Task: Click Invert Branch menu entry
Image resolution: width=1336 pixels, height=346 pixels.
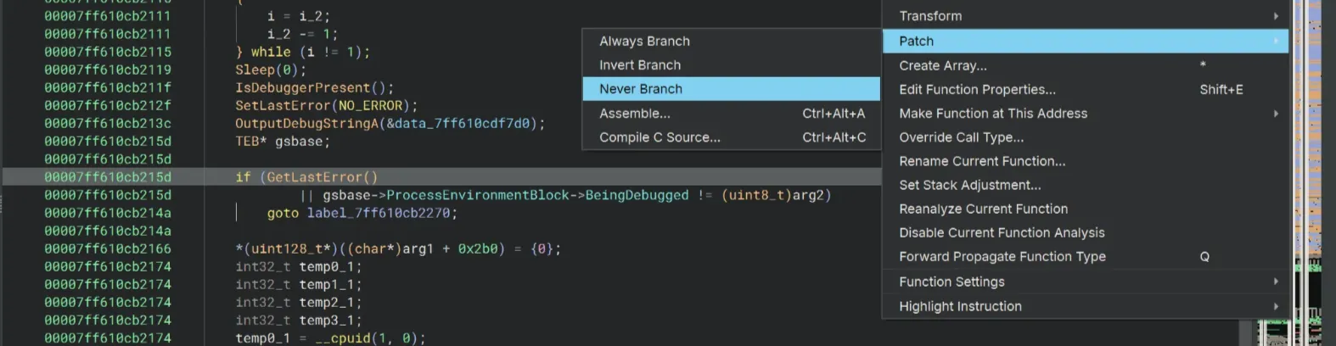Action: [640, 65]
